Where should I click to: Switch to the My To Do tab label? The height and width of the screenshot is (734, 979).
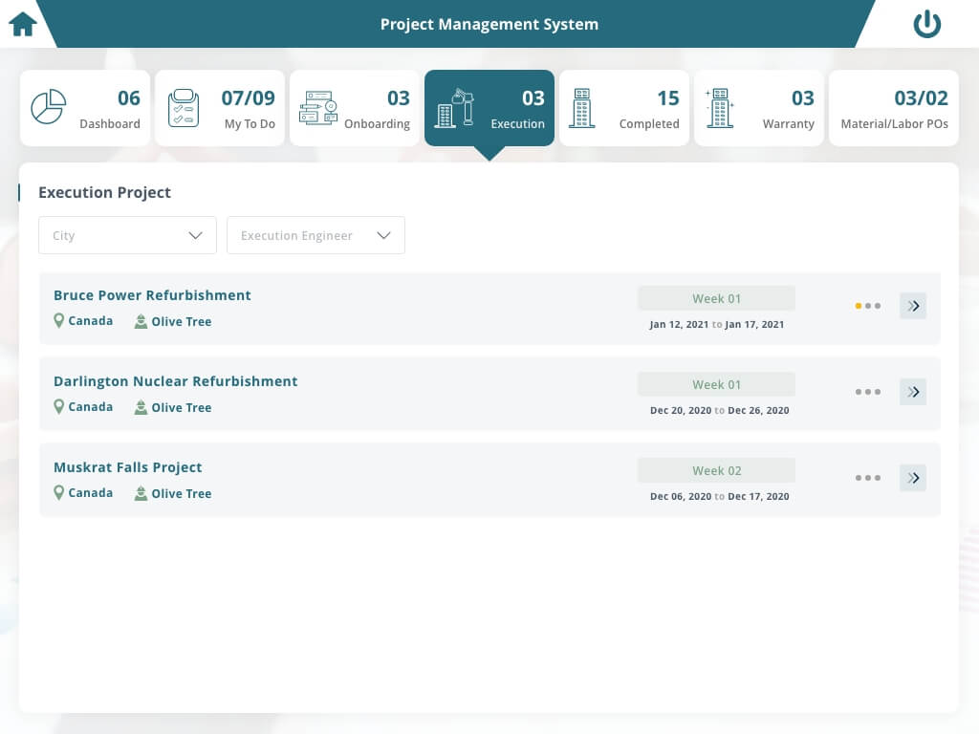[x=250, y=123]
